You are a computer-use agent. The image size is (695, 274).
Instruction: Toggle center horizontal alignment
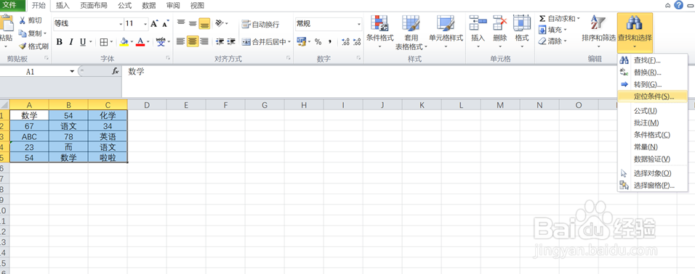(x=193, y=41)
